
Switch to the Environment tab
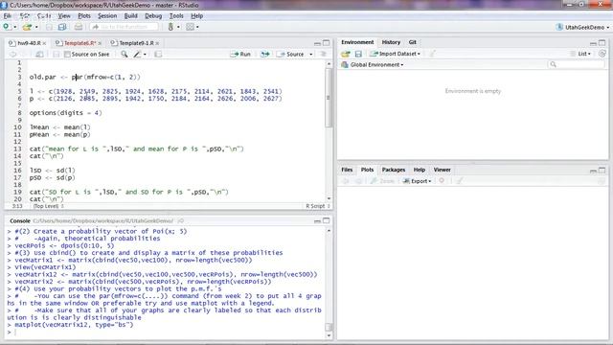tap(357, 42)
